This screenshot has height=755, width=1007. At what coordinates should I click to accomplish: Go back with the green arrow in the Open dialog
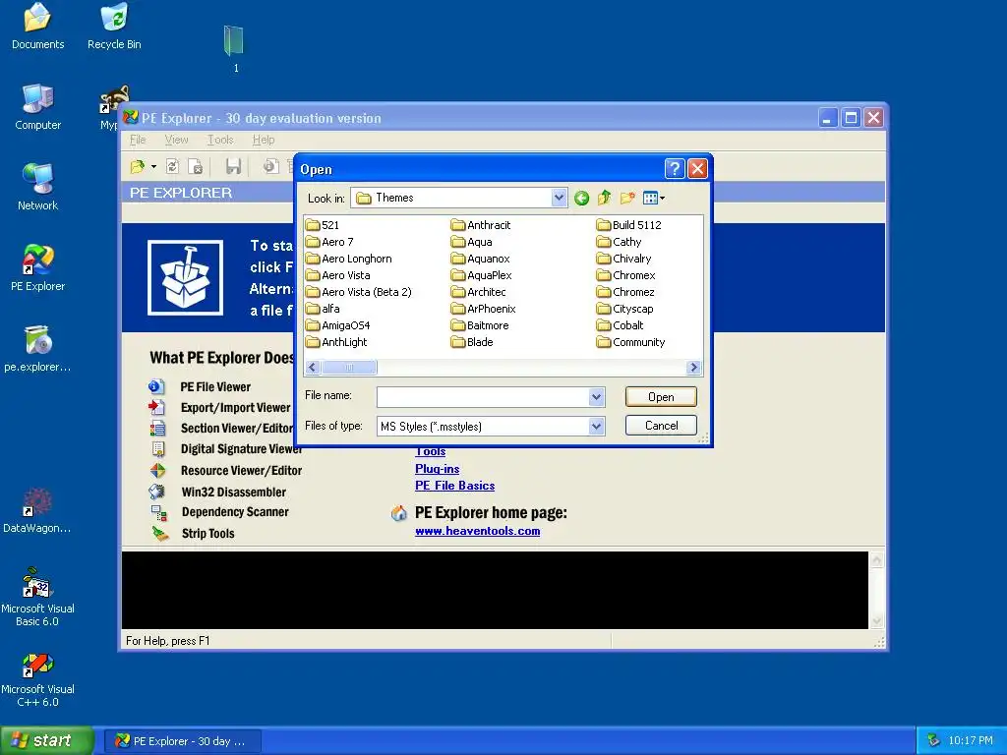582,199
